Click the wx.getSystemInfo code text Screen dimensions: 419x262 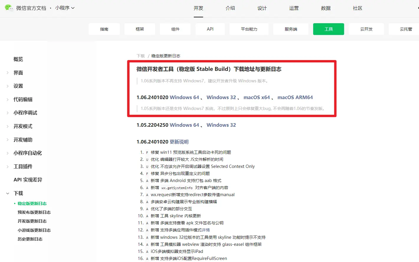177,188
